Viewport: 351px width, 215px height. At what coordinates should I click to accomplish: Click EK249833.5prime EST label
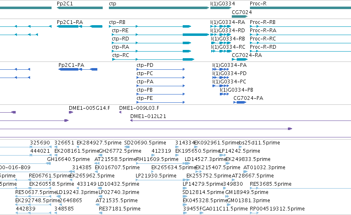pyautogui.click(x=248, y=159)
